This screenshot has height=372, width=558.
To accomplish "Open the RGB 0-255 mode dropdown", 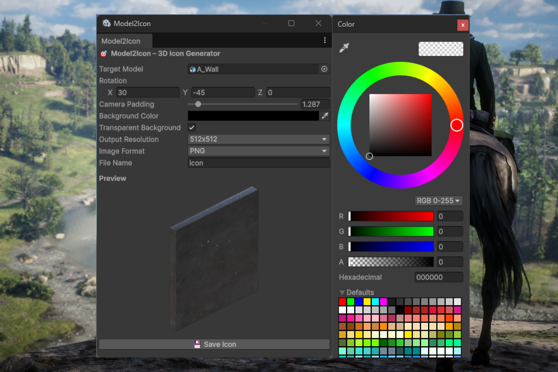I will [439, 201].
